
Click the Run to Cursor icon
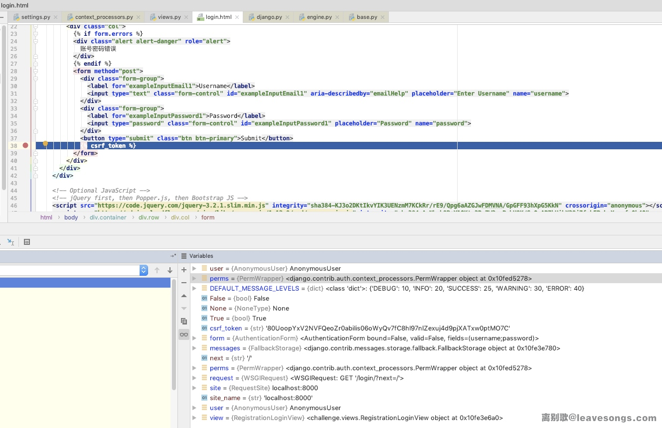(x=10, y=242)
